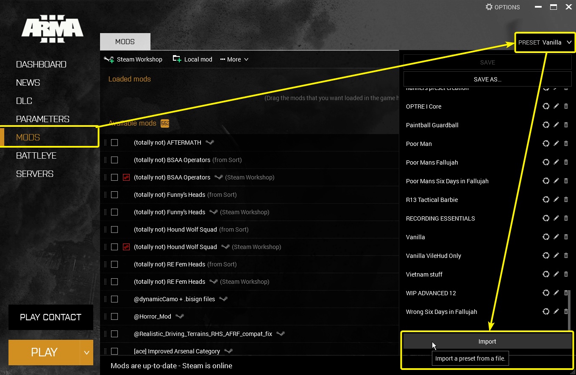Import a preset from a file
Image resolution: width=576 pixels, height=375 pixels.
point(487,341)
